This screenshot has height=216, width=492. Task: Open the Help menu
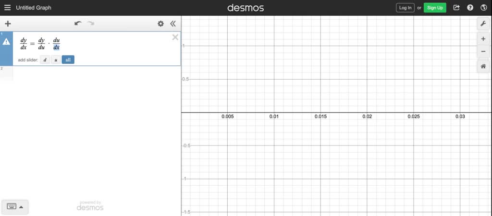[470, 8]
